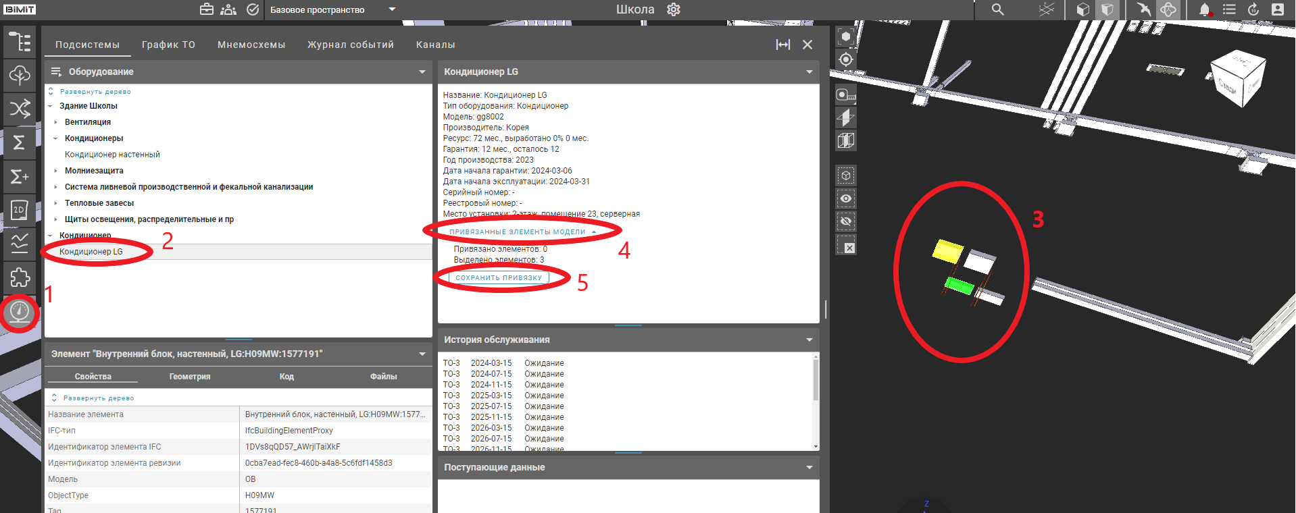This screenshot has width=1296, height=513.
Task: Click the puzzle piece plugins icon
Action: 20,277
